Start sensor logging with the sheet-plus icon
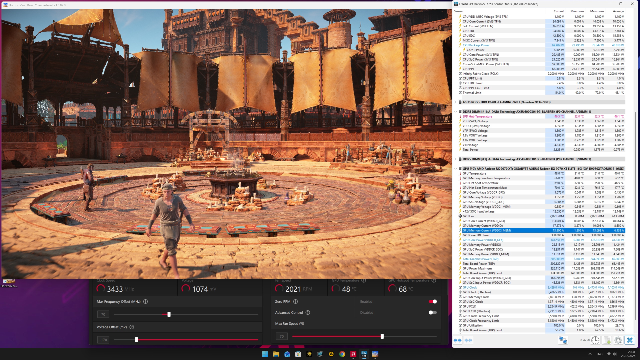The width and height of the screenshot is (640, 360). [x=607, y=340]
